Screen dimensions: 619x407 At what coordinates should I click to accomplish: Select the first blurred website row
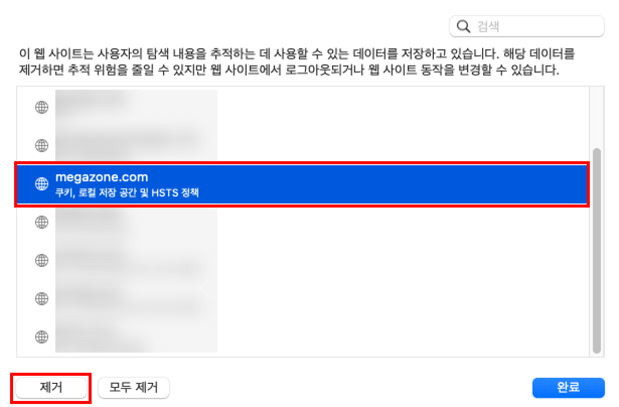[x=302, y=107]
